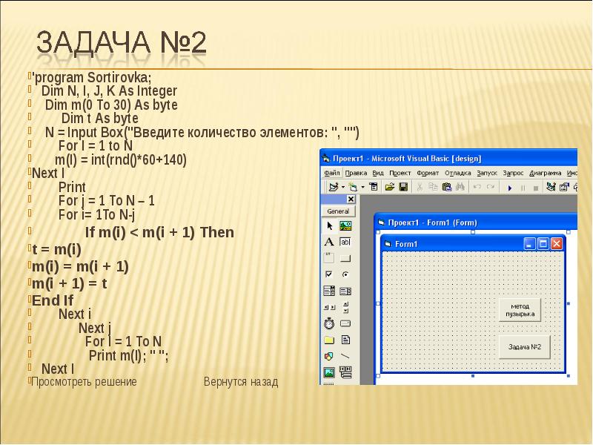Viewport: 593px width, 445px height.
Task: Open the Файл menu
Action: tap(332, 172)
